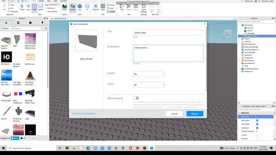This screenshot has width=276, height=155.
Task: Select Lighting in the Explorer
Action: point(247,41)
